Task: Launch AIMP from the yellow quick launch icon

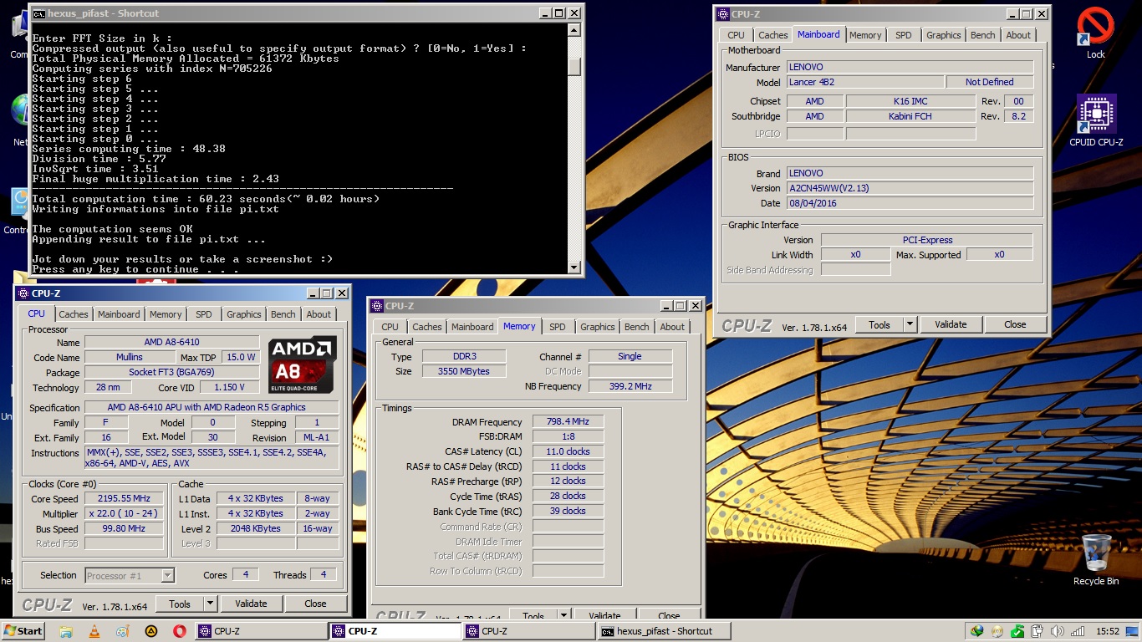Action: click(151, 631)
